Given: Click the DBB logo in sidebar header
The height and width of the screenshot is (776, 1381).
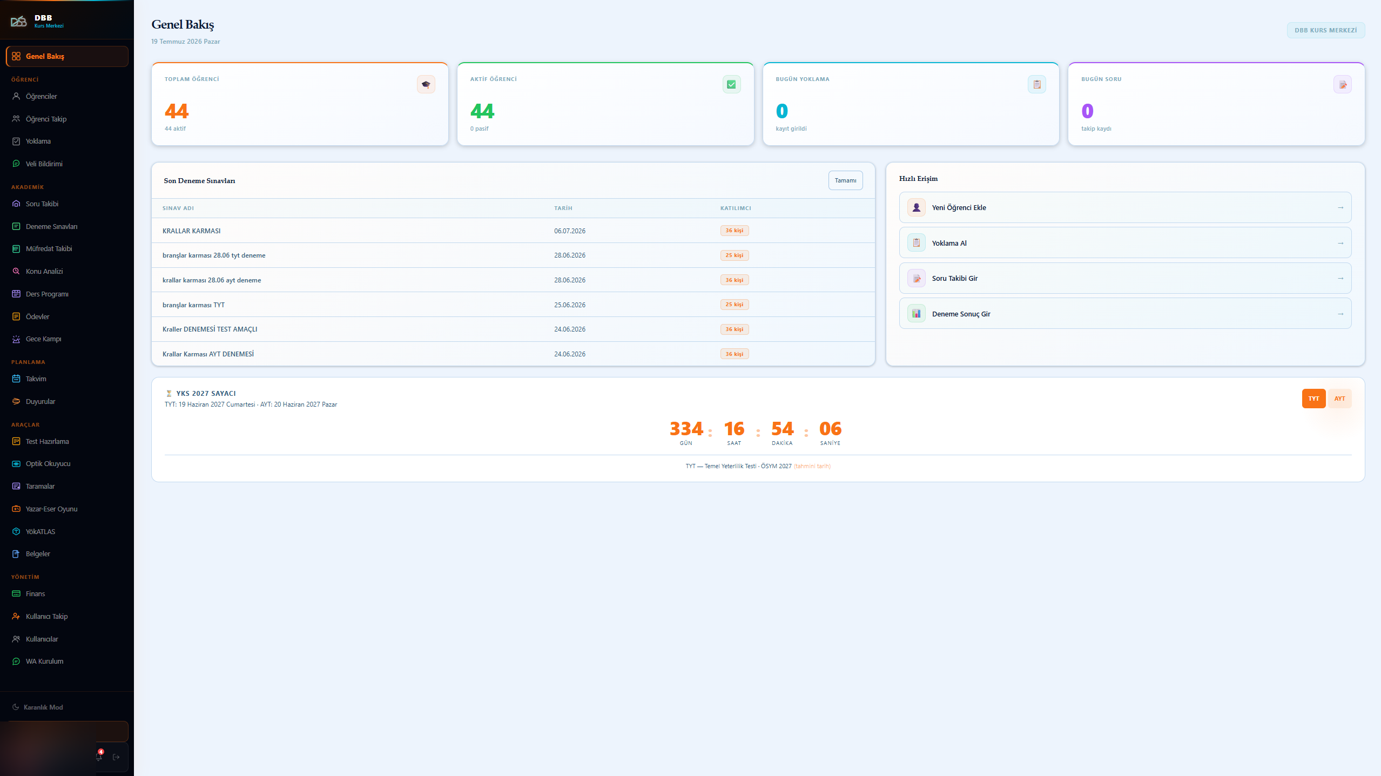Looking at the screenshot, I should coord(19,22).
